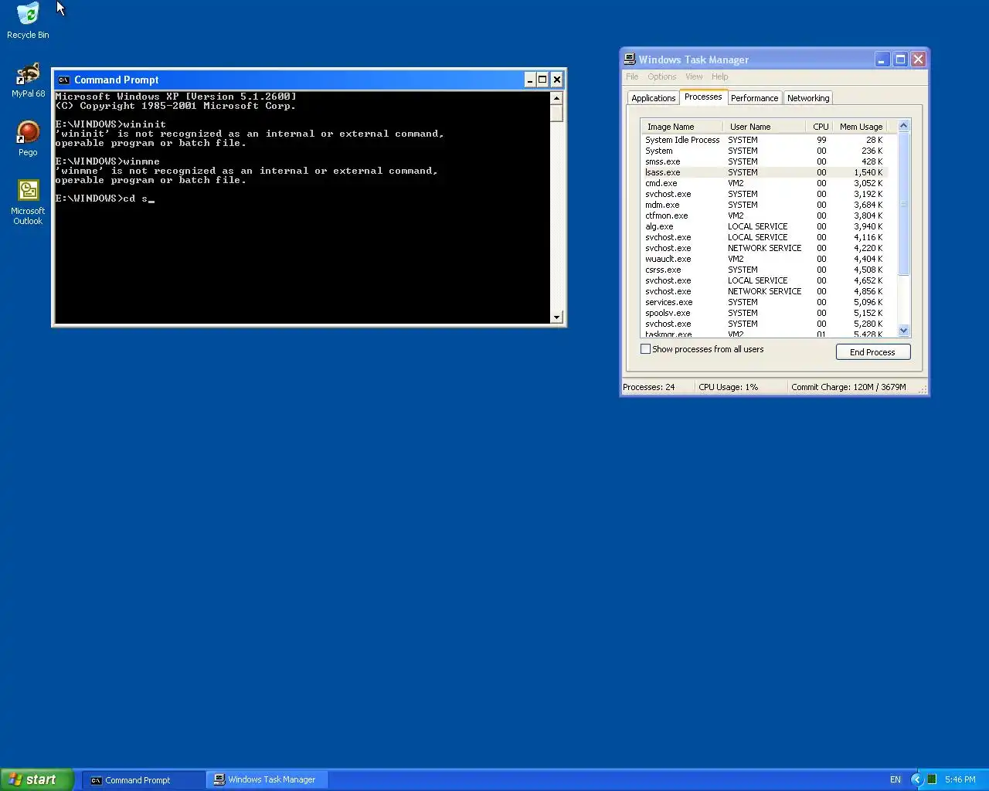This screenshot has height=791, width=989.
Task: Select the System Idle Process row
Action: [x=764, y=140]
